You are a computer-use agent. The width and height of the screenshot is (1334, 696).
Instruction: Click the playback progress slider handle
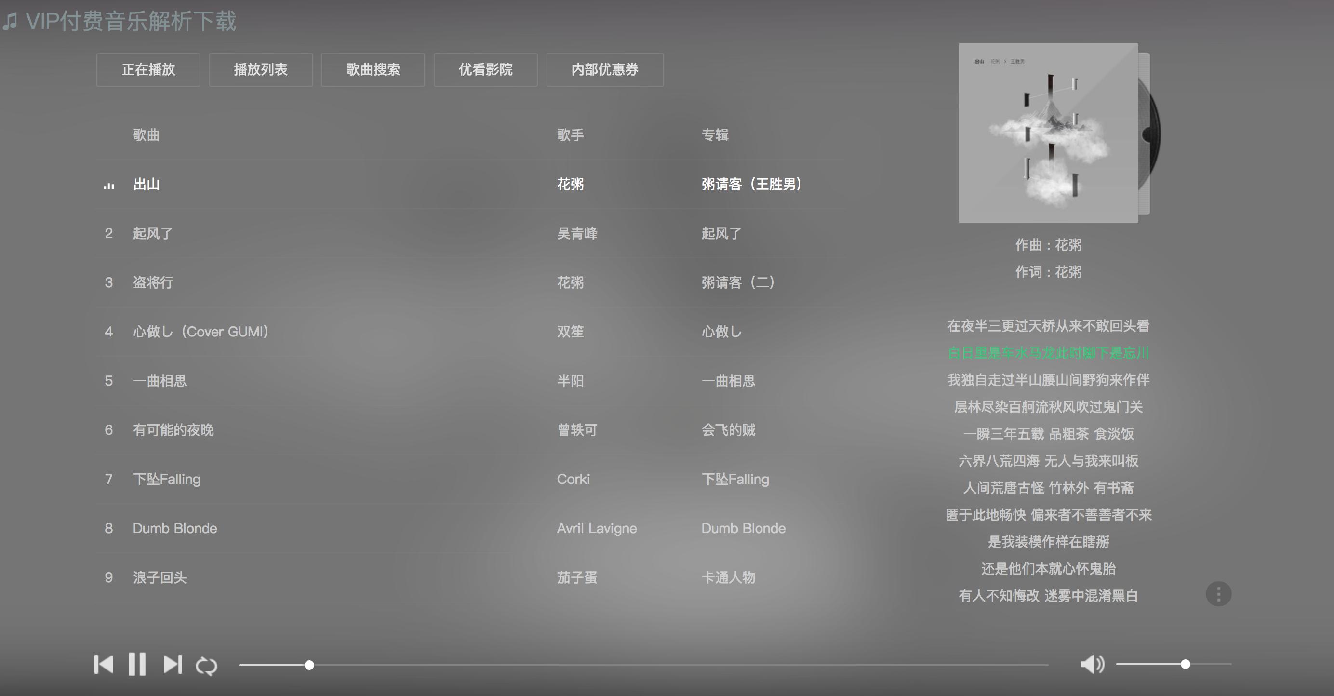click(x=310, y=667)
